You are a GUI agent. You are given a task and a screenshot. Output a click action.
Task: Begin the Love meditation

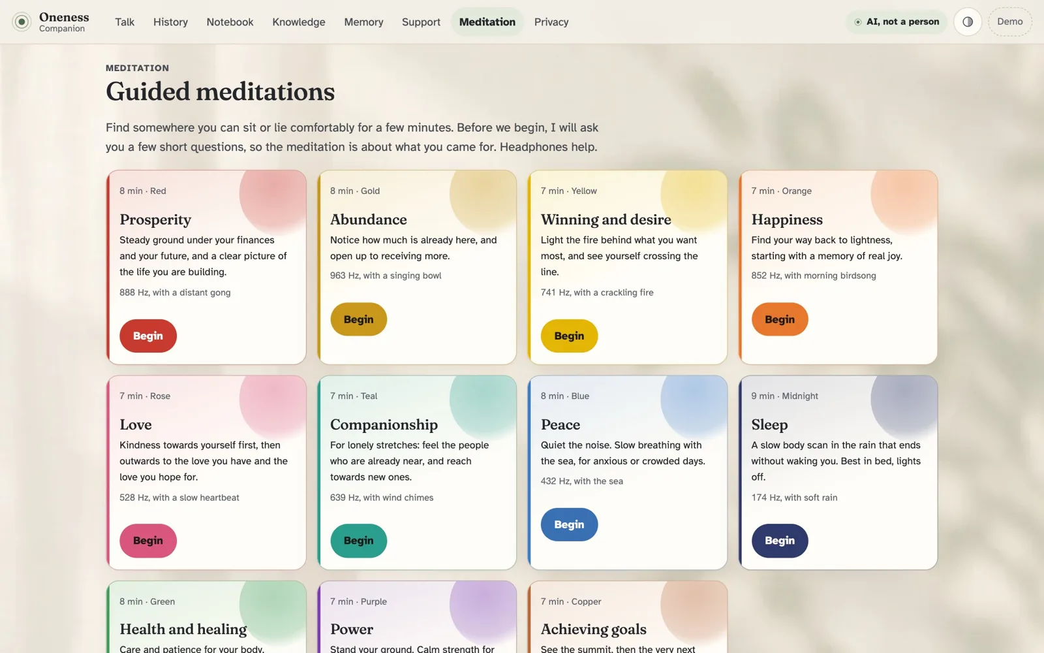click(x=148, y=541)
